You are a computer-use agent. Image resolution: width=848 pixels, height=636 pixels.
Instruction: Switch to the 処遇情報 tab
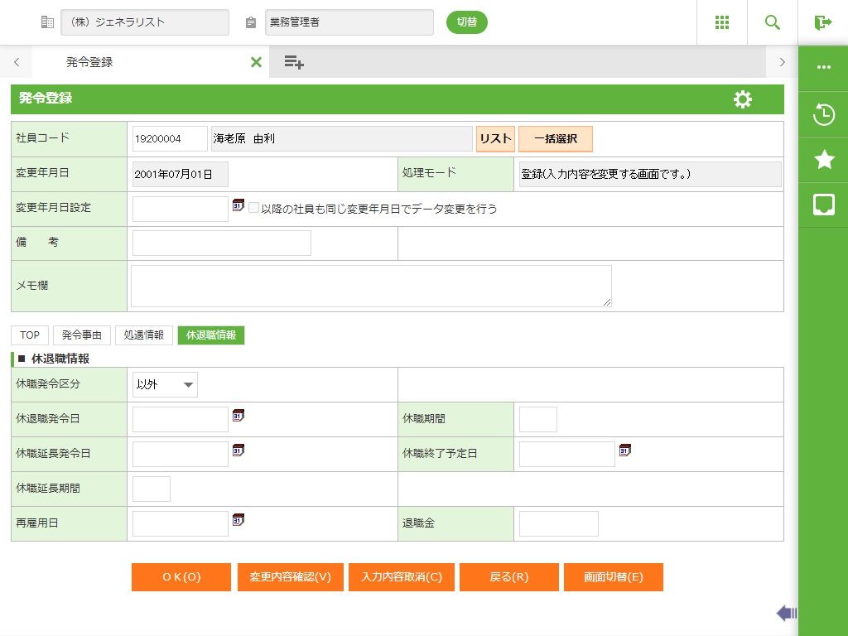click(144, 335)
